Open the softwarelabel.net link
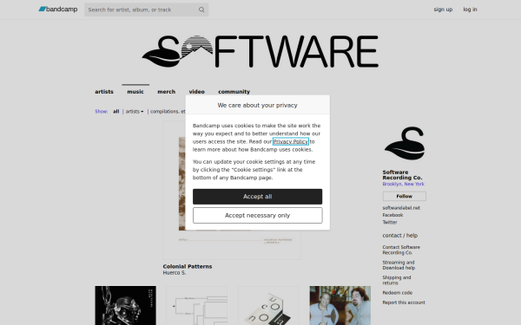 (x=401, y=208)
